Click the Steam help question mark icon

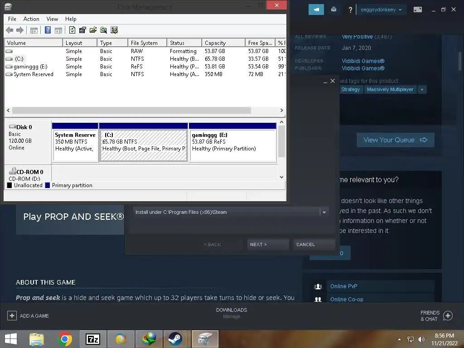click(350, 10)
